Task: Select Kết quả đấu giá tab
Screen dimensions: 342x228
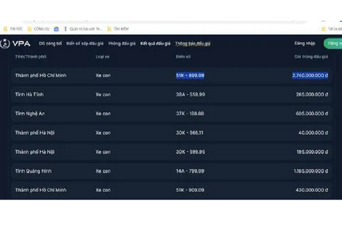Action: [155, 44]
